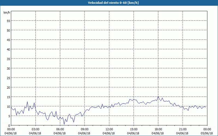Click the 18:00 time axis label
Image resolution: width=218 pixels, height=136 pixels.
click(158, 129)
